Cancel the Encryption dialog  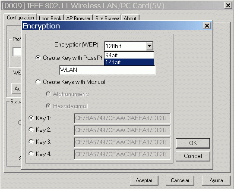[193, 156]
